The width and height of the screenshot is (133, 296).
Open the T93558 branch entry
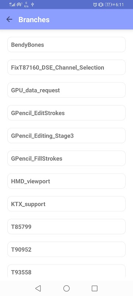pyautogui.click(x=66, y=271)
